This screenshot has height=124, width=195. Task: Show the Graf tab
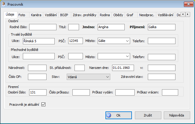[x=130, y=15]
